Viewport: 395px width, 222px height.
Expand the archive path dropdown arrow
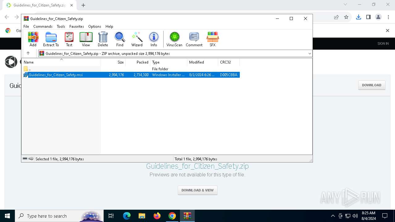tap(310, 53)
